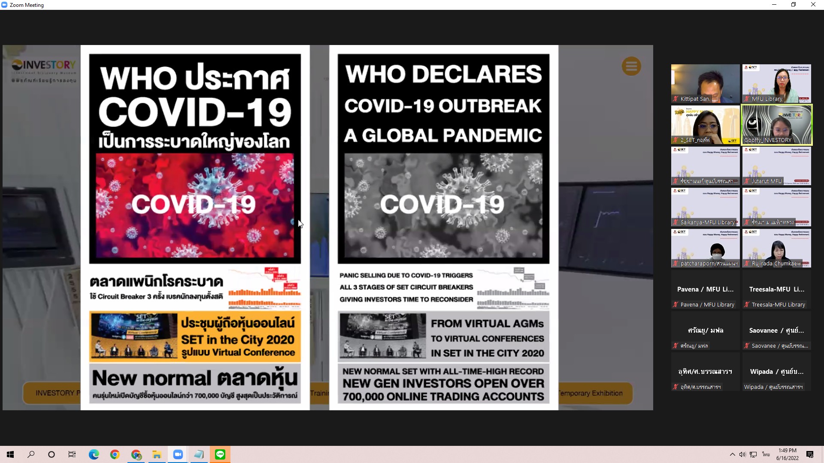This screenshot has width=824, height=463.
Task: Minimize the Zoom Meeting window
Action: [x=774, y=5]
